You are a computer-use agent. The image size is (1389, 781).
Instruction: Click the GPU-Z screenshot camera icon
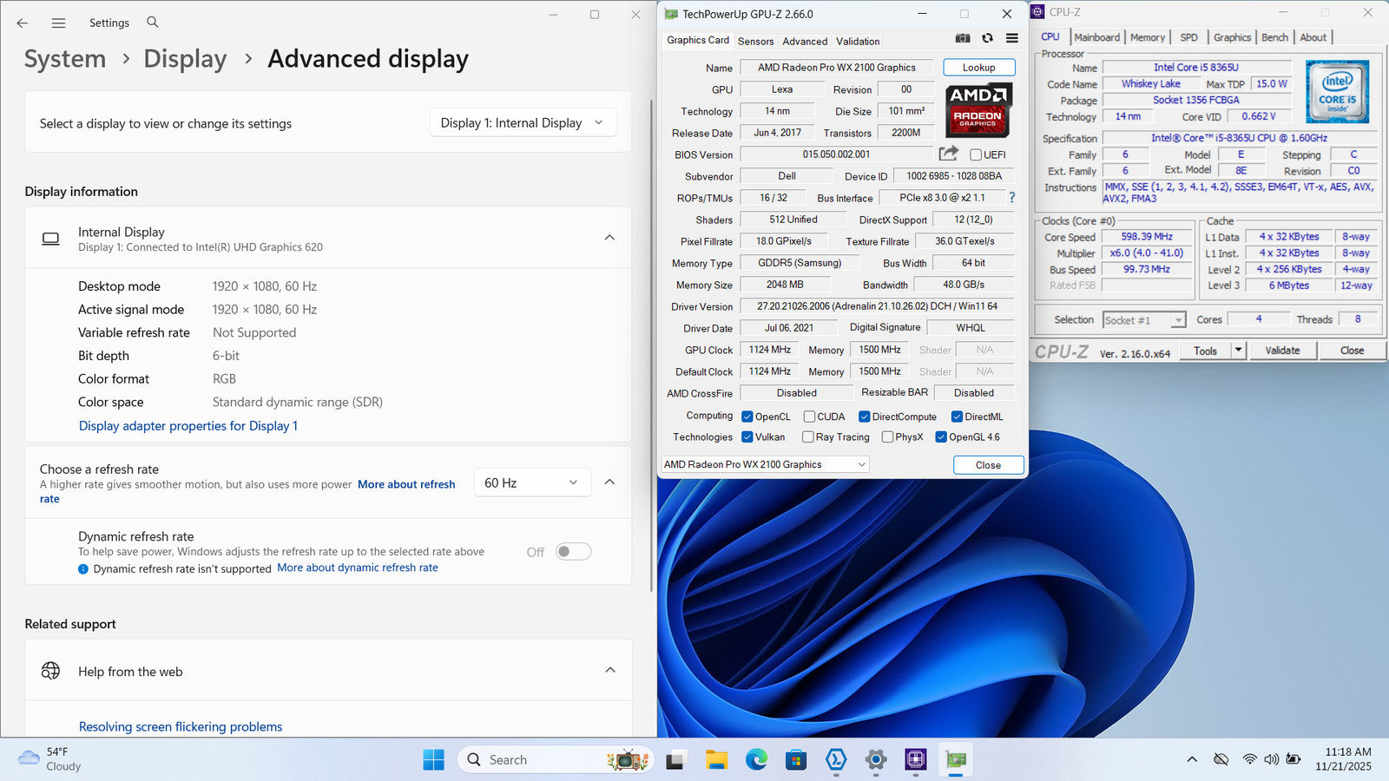point(963,38)
